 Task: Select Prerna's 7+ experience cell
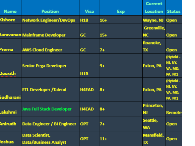121,46
